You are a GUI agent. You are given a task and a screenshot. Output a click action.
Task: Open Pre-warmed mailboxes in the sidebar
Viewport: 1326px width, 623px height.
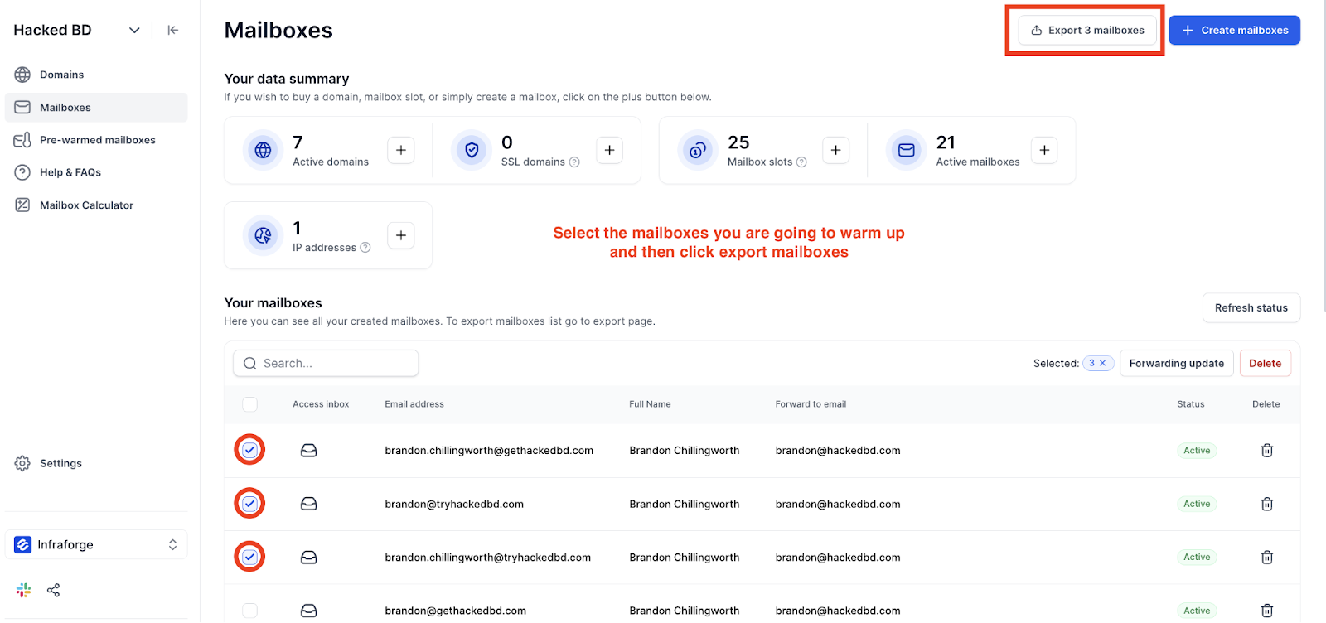click(x=96, y=140)
